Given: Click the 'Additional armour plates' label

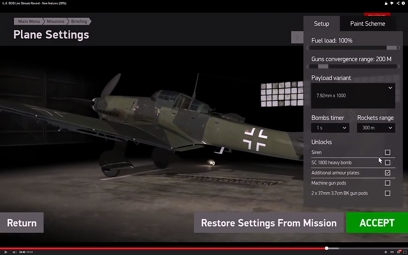Looking at the screenshot, I should 335,173.
